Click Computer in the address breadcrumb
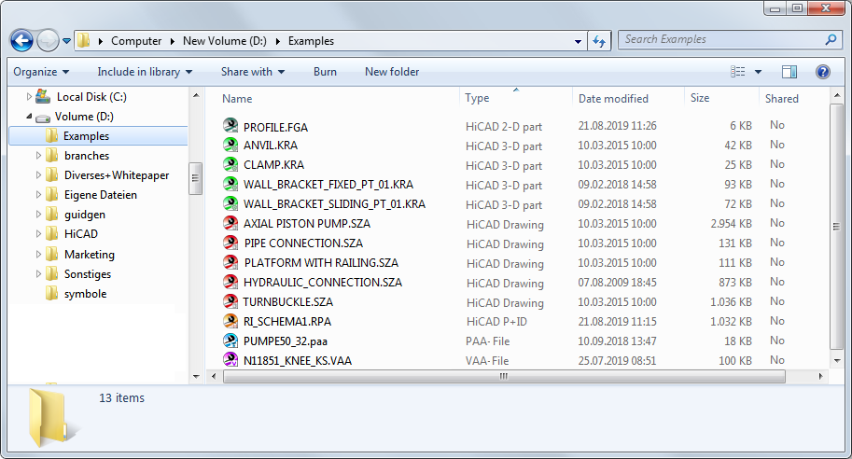The image size is (852, 459). (x=136, y=41)
